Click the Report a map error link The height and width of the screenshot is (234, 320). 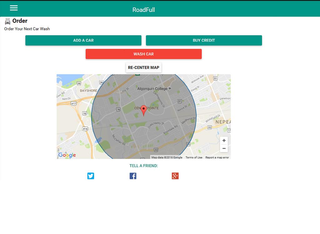(x=217, y=157)
